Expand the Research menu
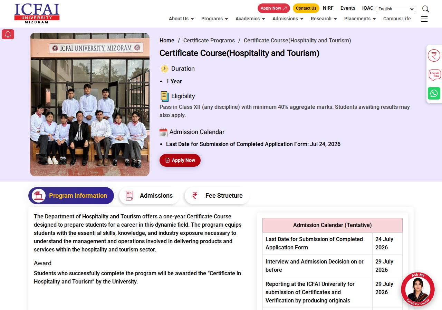The width and height of the screenshot is (442, 310). pos(324,19)
